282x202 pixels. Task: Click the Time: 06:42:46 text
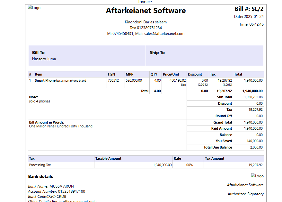tap(251, 24)
